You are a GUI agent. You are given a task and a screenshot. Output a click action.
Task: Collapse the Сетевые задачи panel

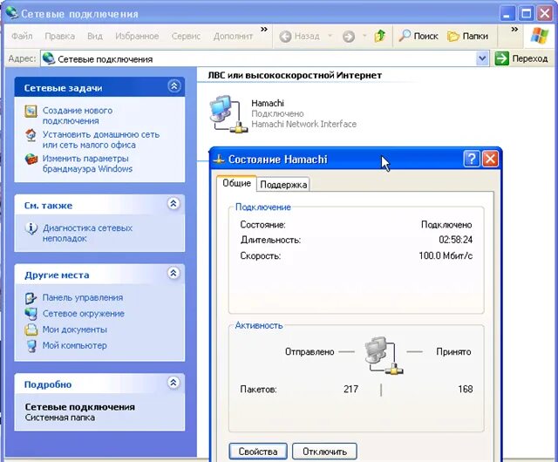coord(174,86)
